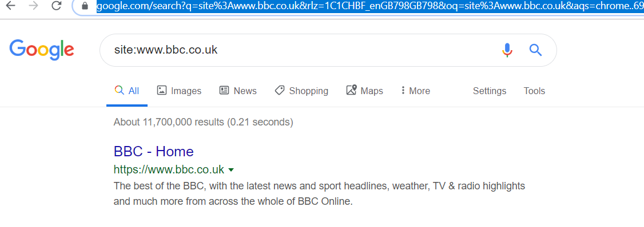Open the BBC - Home result link

(154, 152)
